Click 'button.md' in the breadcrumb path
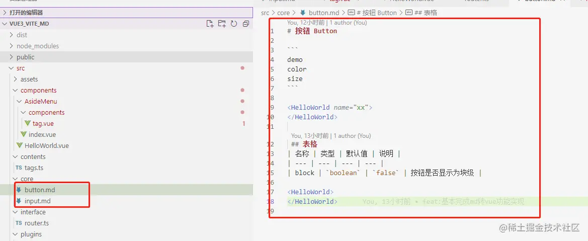The image size is (588, 241). click(324, 13)
